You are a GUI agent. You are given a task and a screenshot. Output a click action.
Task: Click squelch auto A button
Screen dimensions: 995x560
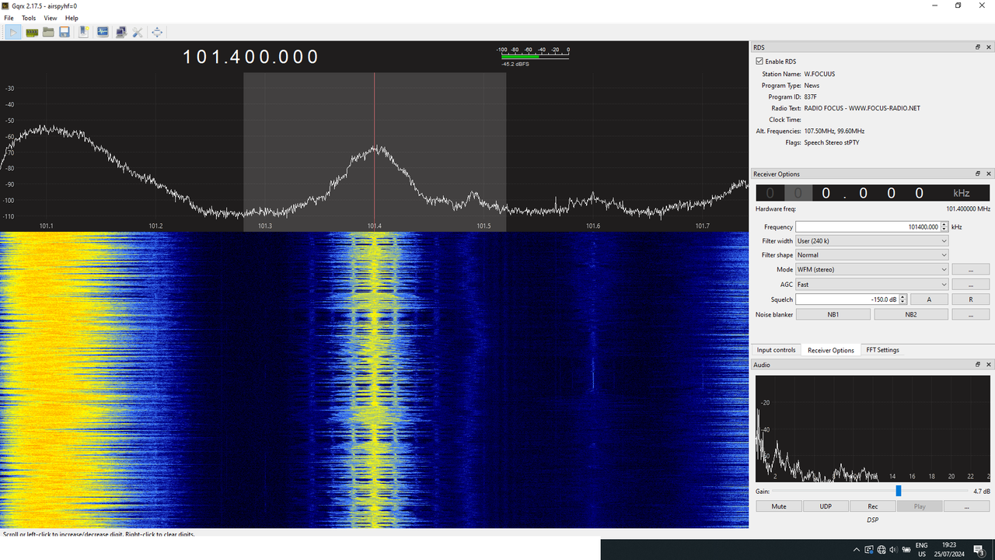click(x=929, y=299)
